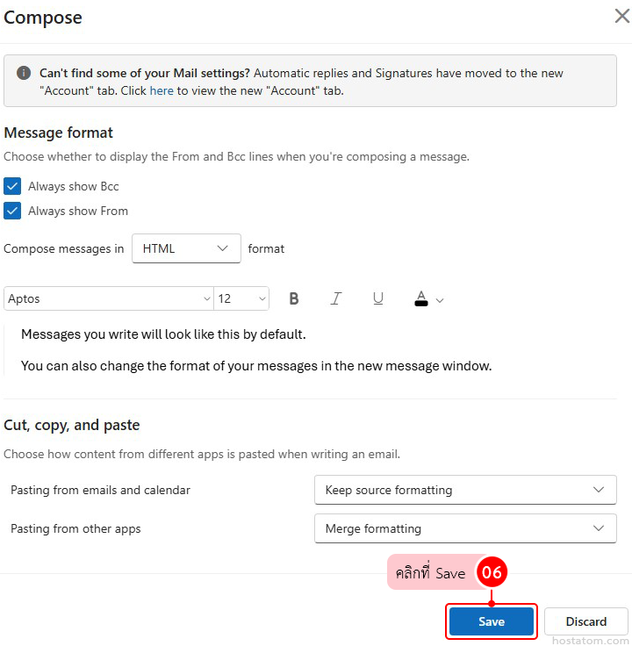Click the 'Messages you write will look like this' preview text
Viewport: 632px width, 646px height.
pyautogui.click(x=163, y=334)
